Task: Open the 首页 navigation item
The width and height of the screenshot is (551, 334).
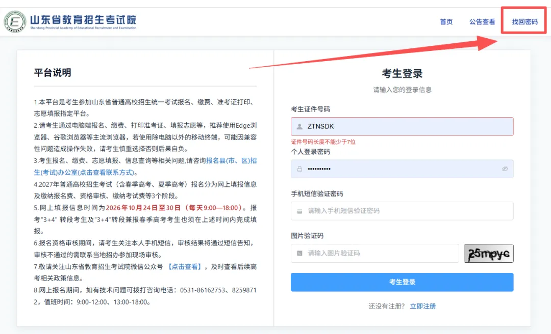Action: pyautogui.click(x=446, y=22)
